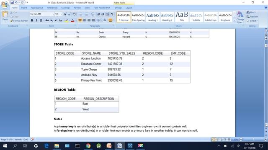Click the Change Styles button
The width and height of the screenshot is (268, 150).
point(240,17)
